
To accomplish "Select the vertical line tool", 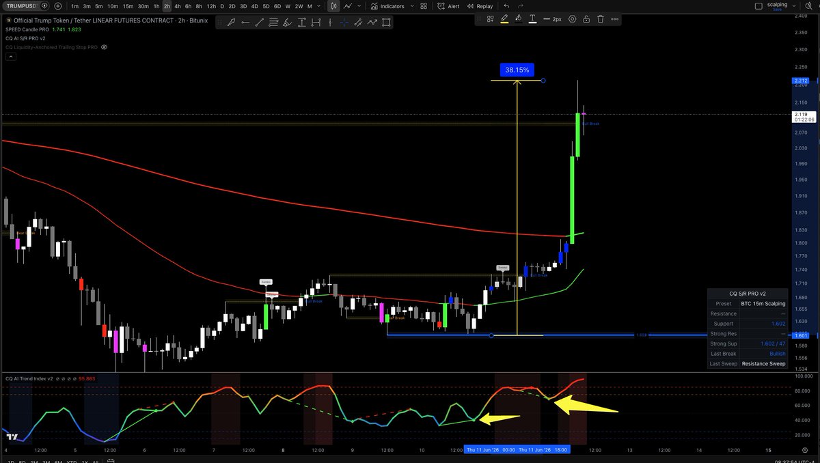I will coord(330,22).
